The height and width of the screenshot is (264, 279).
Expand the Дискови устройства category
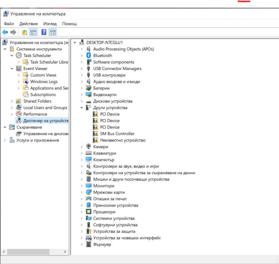point(82,101)
